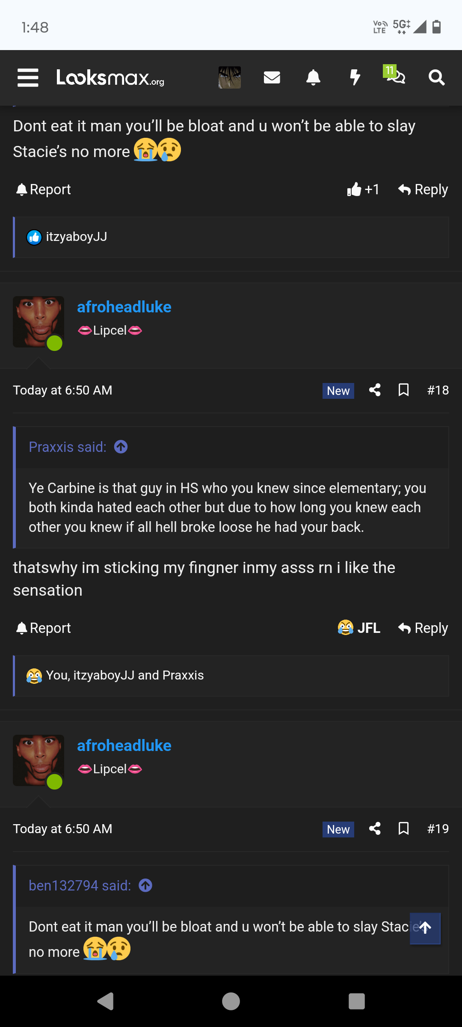462x1027 pixels.
Task: Toggle the +1 like on ben132794's post
Action: 363,189
